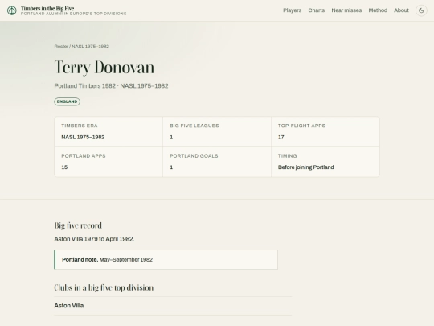
Task: Open the Charts nav link
Action: click(317, 10)
